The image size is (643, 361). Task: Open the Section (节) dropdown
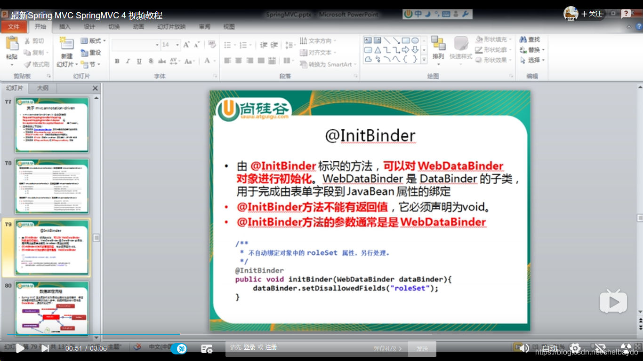pyautogui.click(x=90, y=64)
